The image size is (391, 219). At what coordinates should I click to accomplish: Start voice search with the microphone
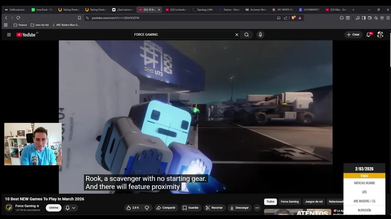point(260,35)
